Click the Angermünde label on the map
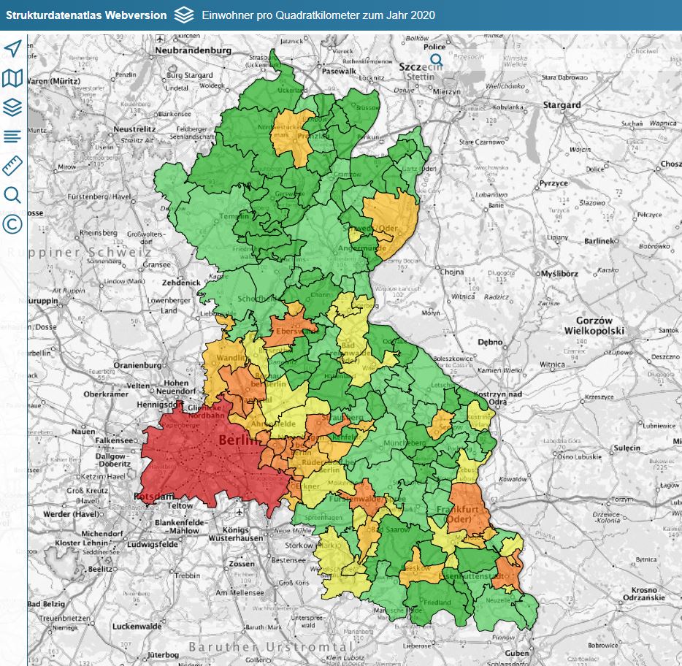This screenshot has height=666, width=682. click(362, 248)
